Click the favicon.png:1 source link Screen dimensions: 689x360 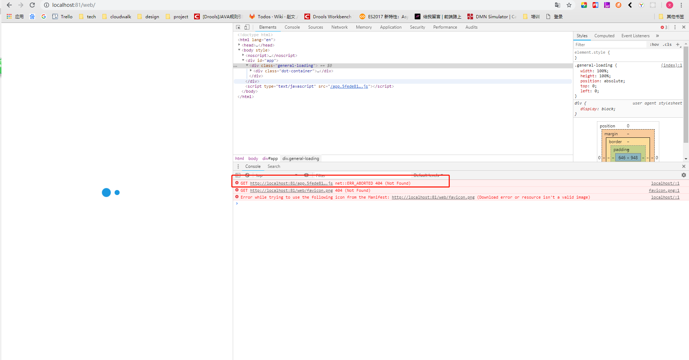[664, 190]
